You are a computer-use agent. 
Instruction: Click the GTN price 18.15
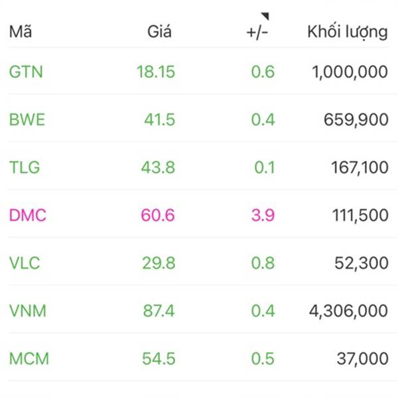point(156,72)
